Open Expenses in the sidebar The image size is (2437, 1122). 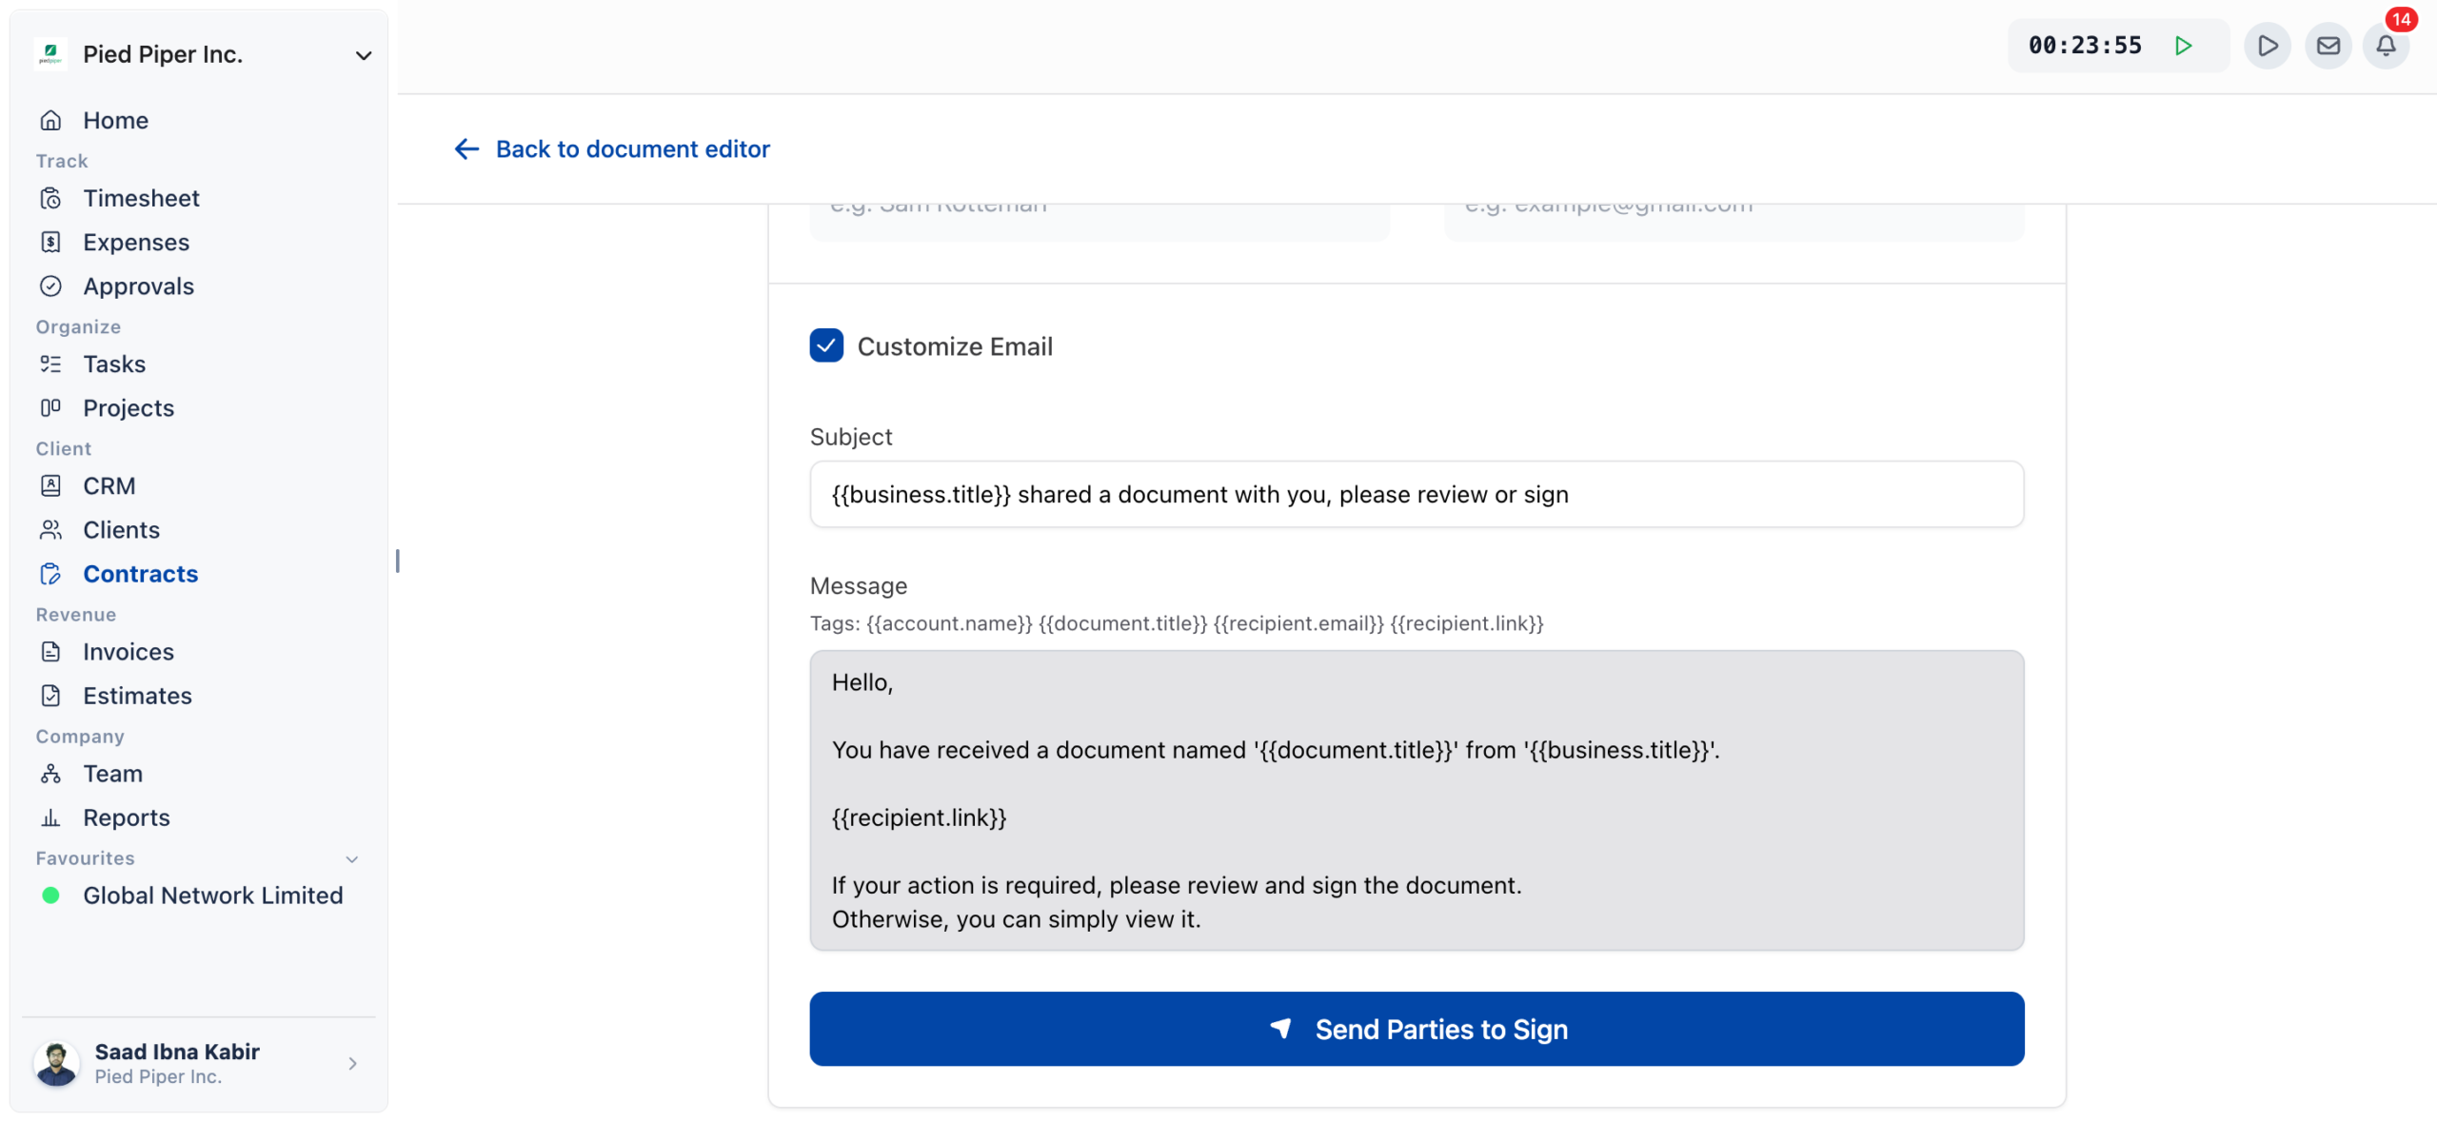tap(136, 242)
